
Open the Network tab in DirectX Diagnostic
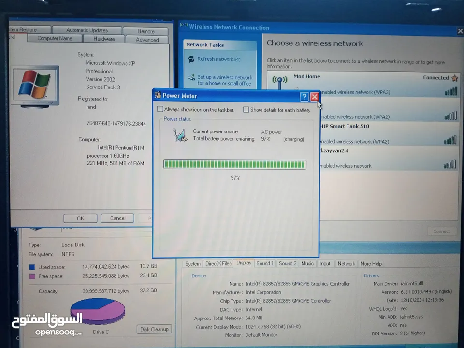(346, 264)
